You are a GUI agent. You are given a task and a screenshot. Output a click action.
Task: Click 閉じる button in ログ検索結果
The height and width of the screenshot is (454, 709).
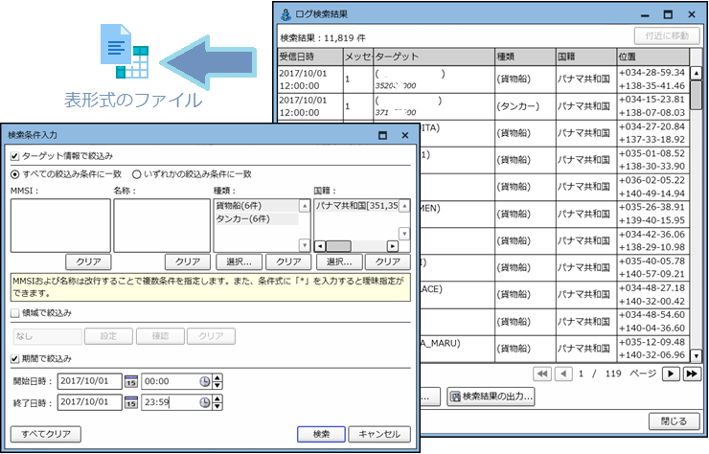674,421
